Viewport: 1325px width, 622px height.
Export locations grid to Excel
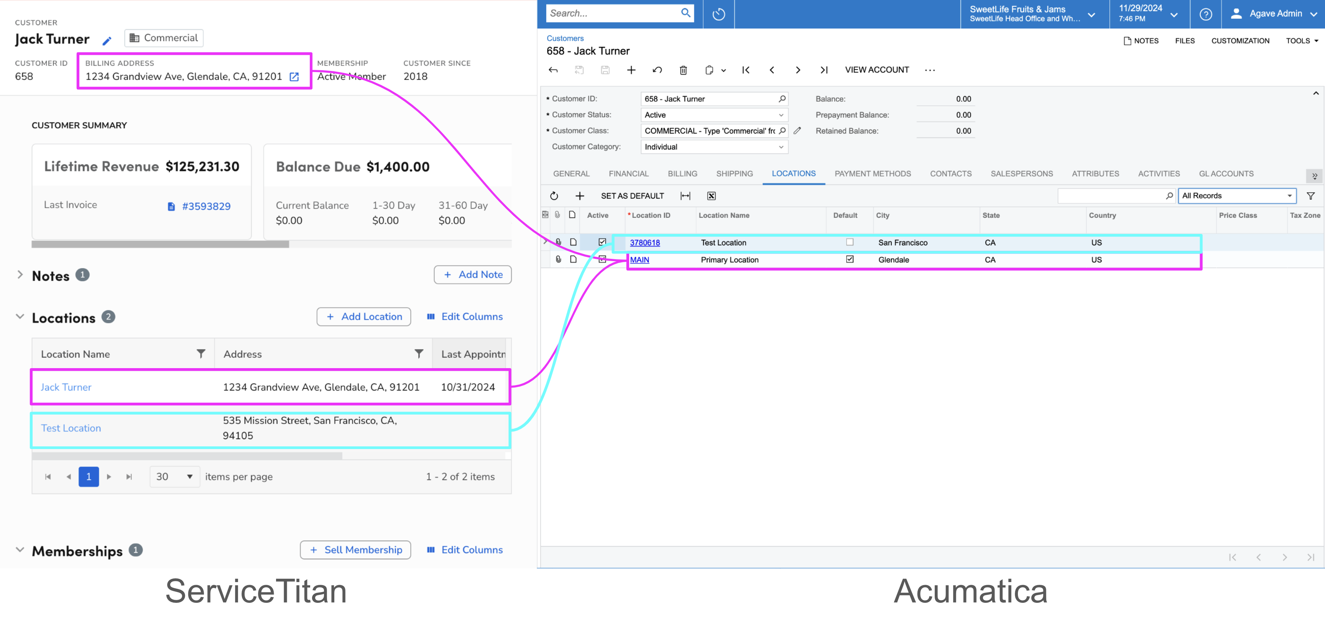point(711,196)
